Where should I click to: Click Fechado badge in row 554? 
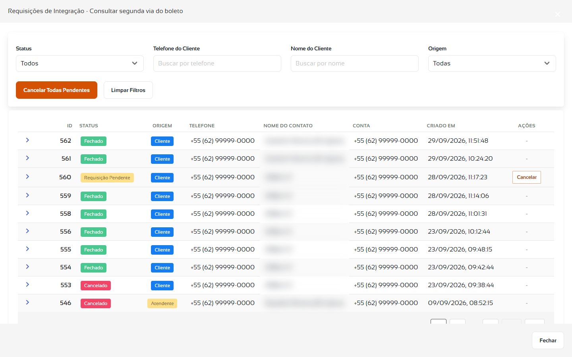[x=93, y=268]
